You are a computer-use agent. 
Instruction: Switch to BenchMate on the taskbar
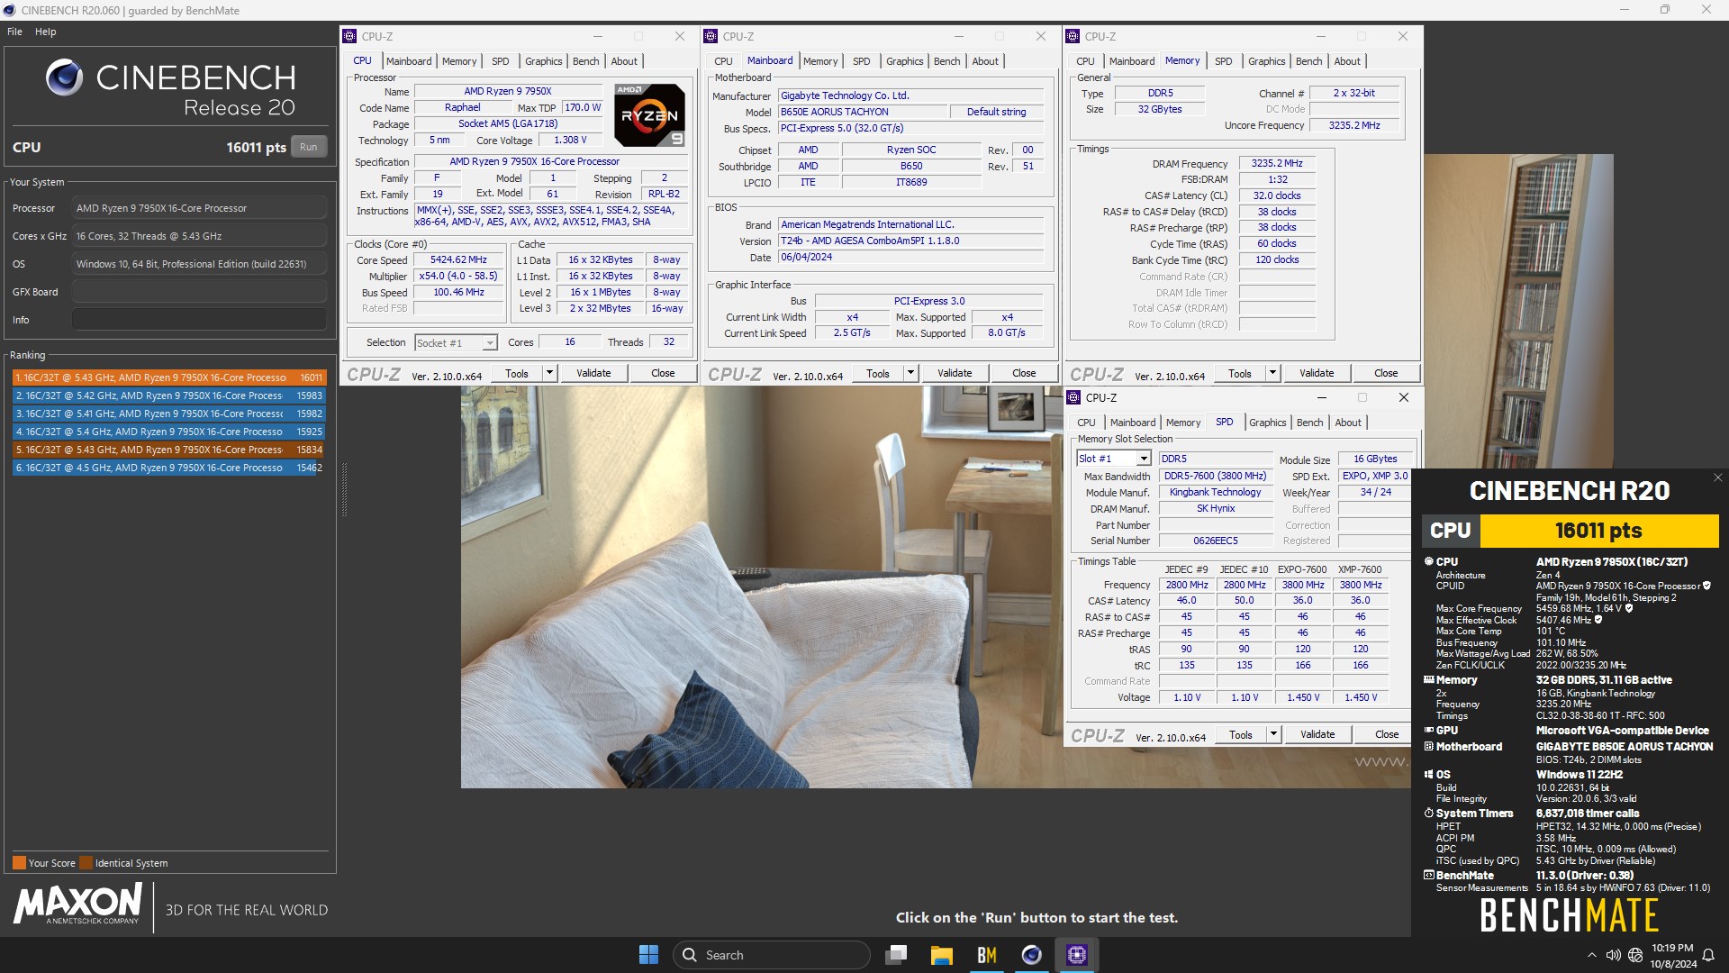tap(987, 955)
